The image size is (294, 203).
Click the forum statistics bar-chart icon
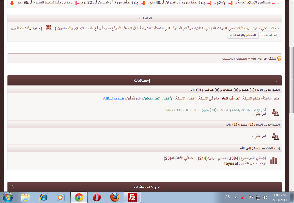pyautogui.click(x=273, y=161)
